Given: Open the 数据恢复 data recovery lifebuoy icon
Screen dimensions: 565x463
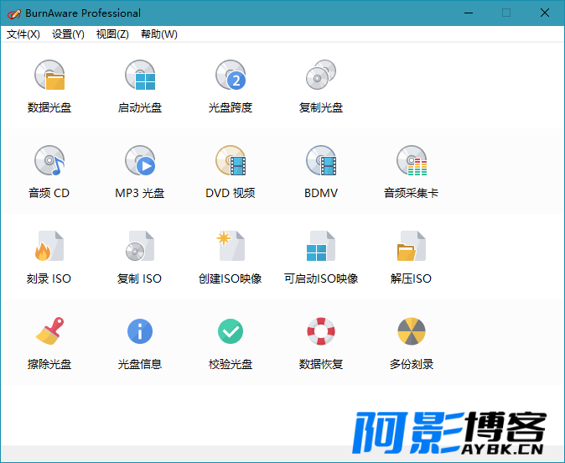Looking at the screenshot, I should [x=321, y=331].
